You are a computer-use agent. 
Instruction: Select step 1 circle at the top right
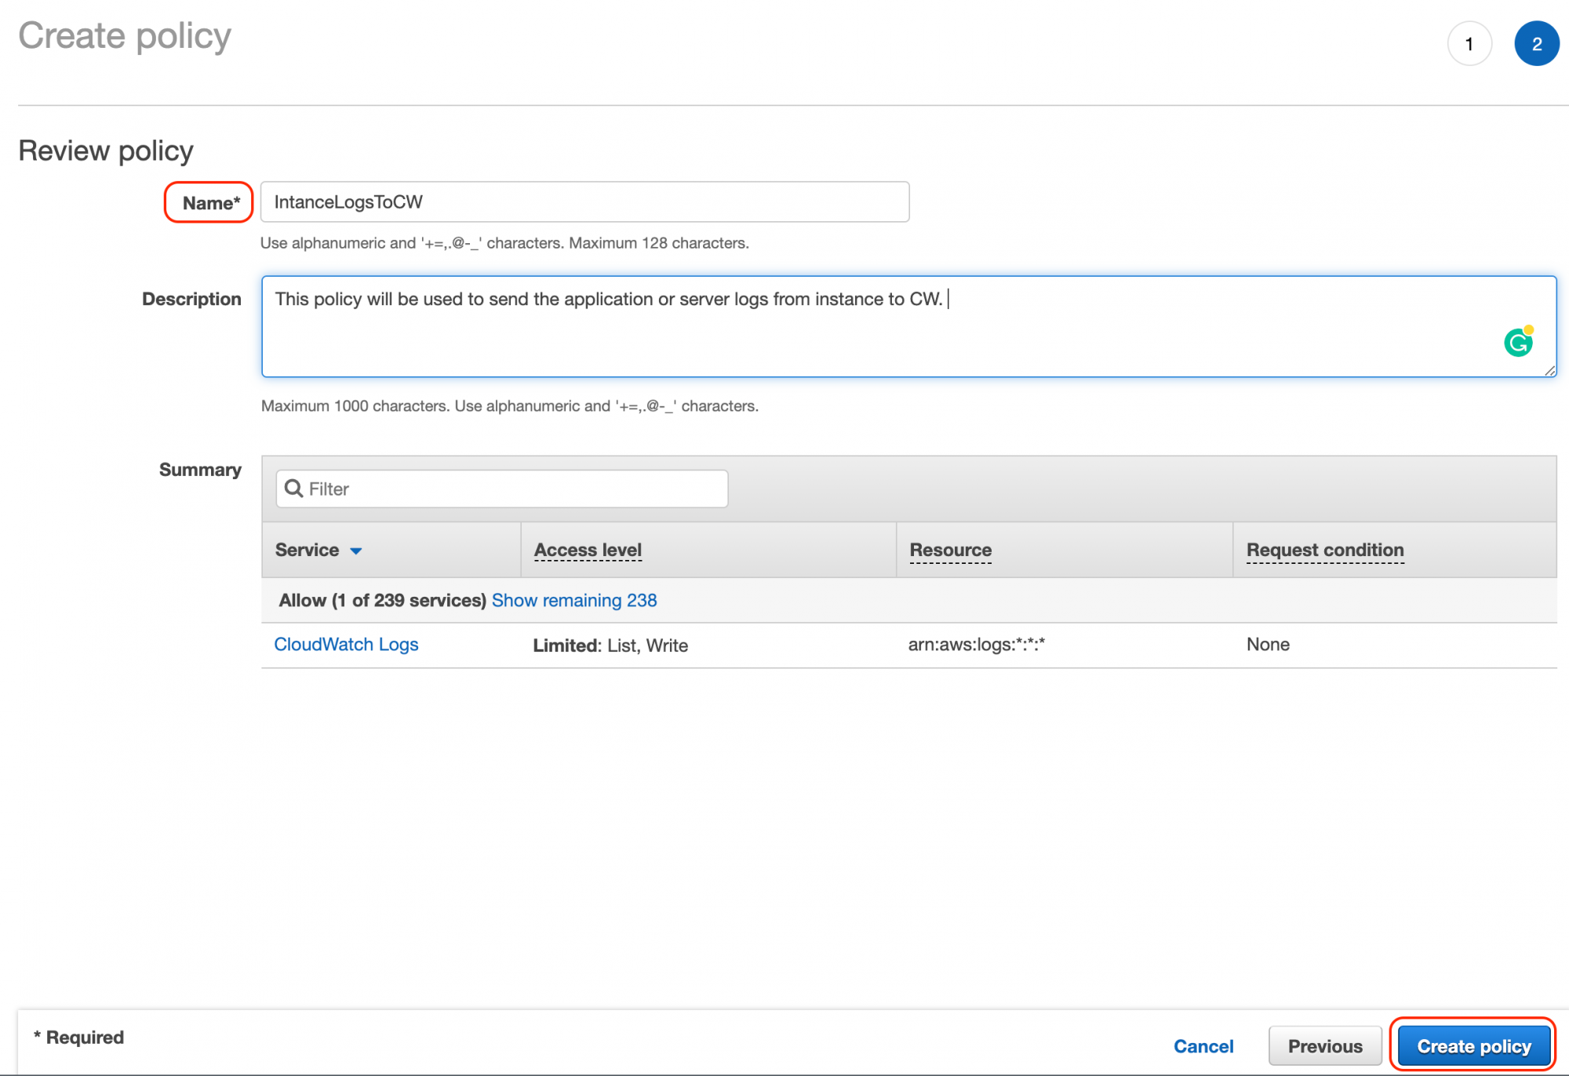pyautogui.click(x=1469, y=43)
